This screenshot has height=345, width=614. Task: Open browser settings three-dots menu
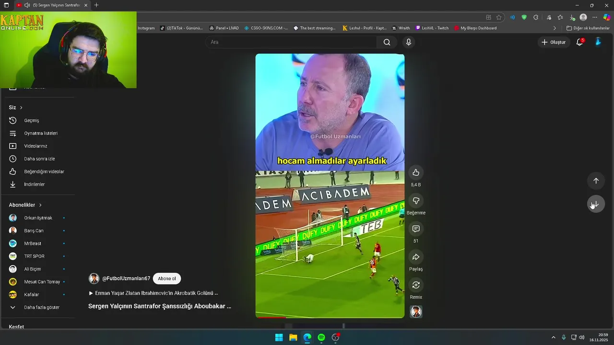[x=595, y=17]
